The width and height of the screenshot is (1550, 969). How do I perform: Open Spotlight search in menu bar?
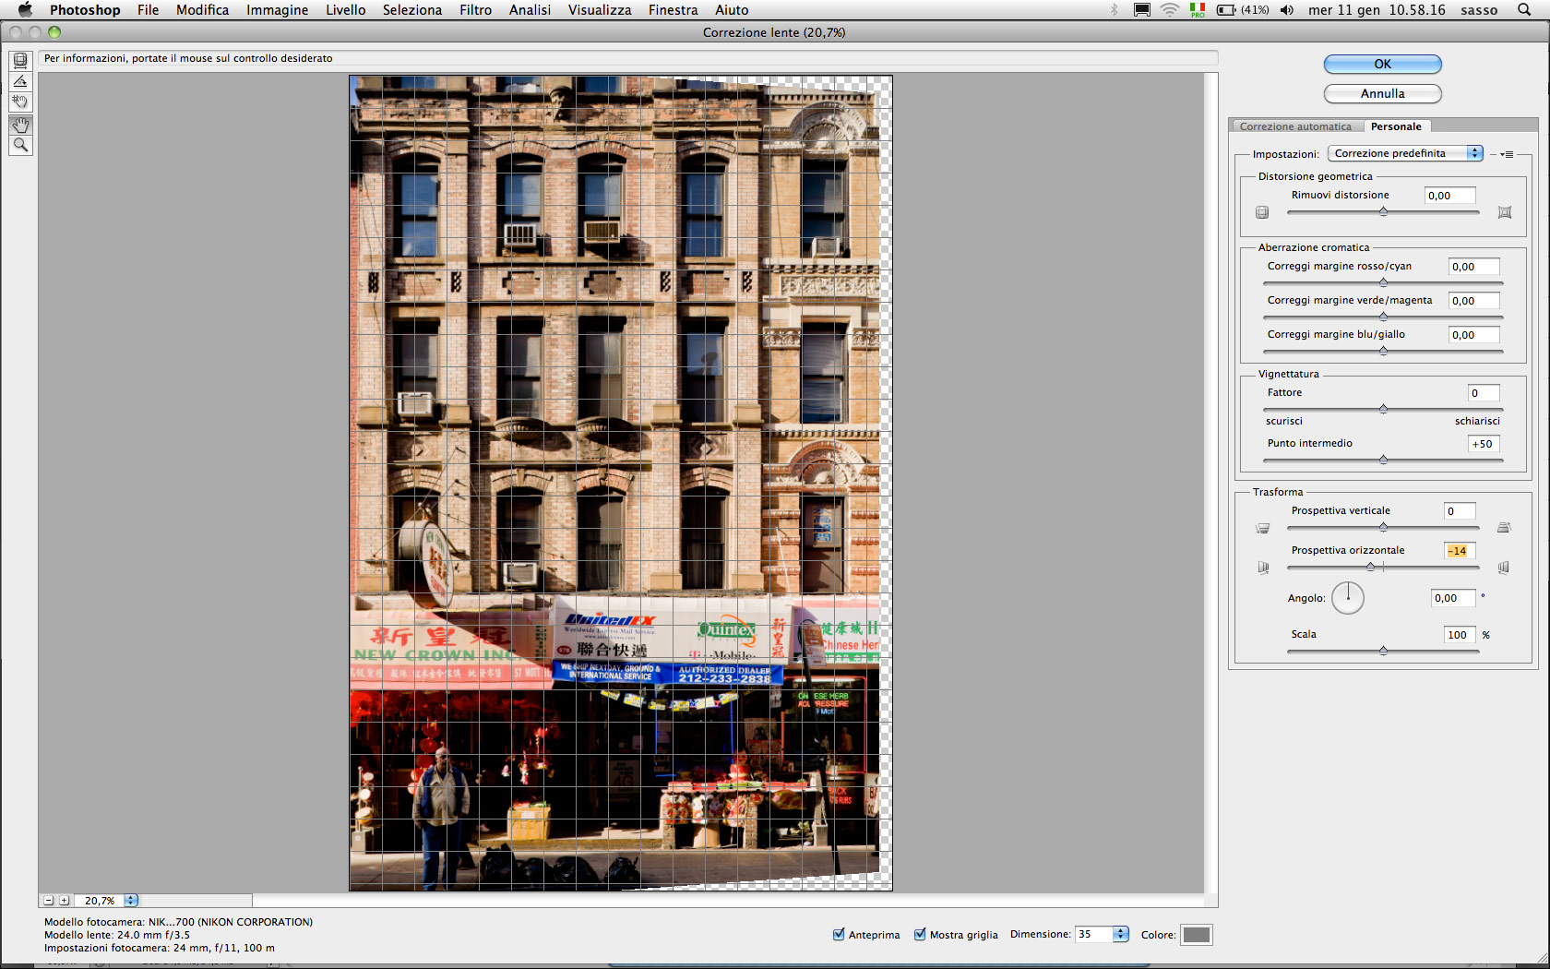[1524, 9]
